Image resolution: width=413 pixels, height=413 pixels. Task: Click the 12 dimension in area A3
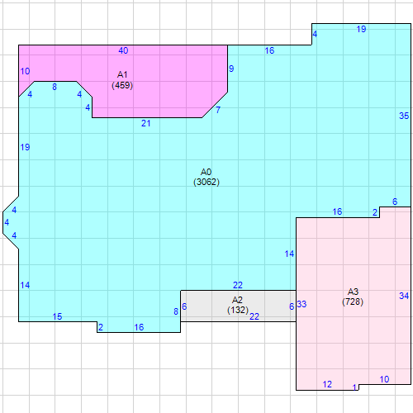(327, 384)
